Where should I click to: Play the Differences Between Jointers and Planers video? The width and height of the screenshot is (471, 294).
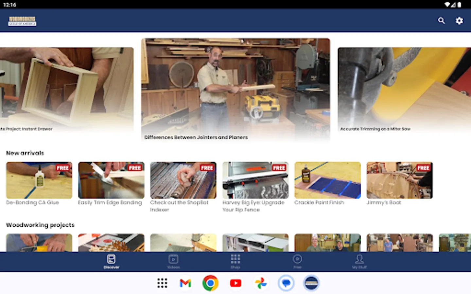[235, 89]
